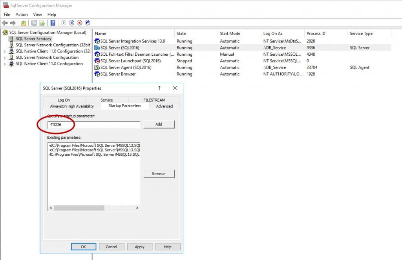Click the Back arrow toolbar icon
Image resolution: width=402 pixels, height=260 pixels.
point(5,23)
